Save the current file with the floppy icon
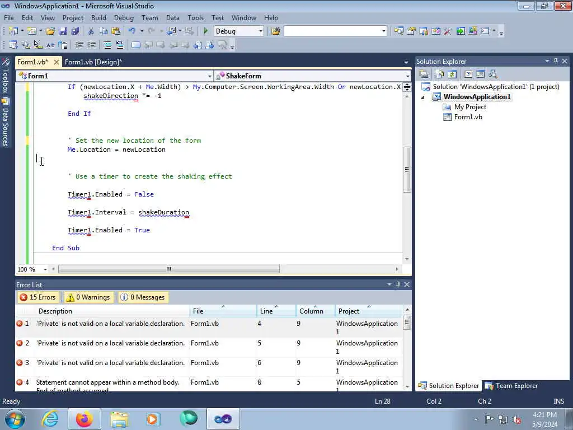 click(63, 31)
